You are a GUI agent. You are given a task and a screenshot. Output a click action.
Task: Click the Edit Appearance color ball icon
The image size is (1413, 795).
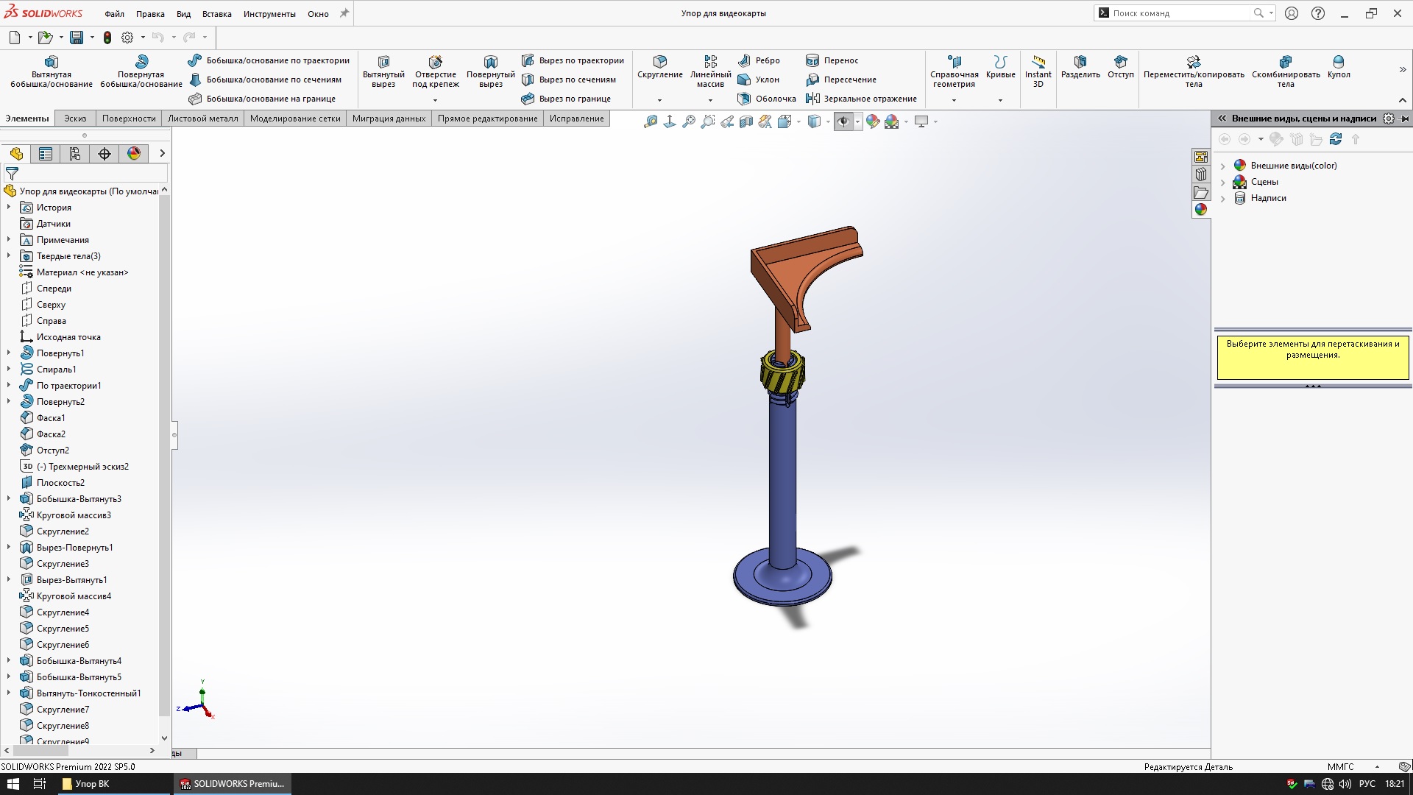[872, 121]
